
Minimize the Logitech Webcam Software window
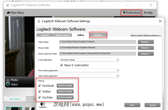pyautogui.click(x=128, y=5)
